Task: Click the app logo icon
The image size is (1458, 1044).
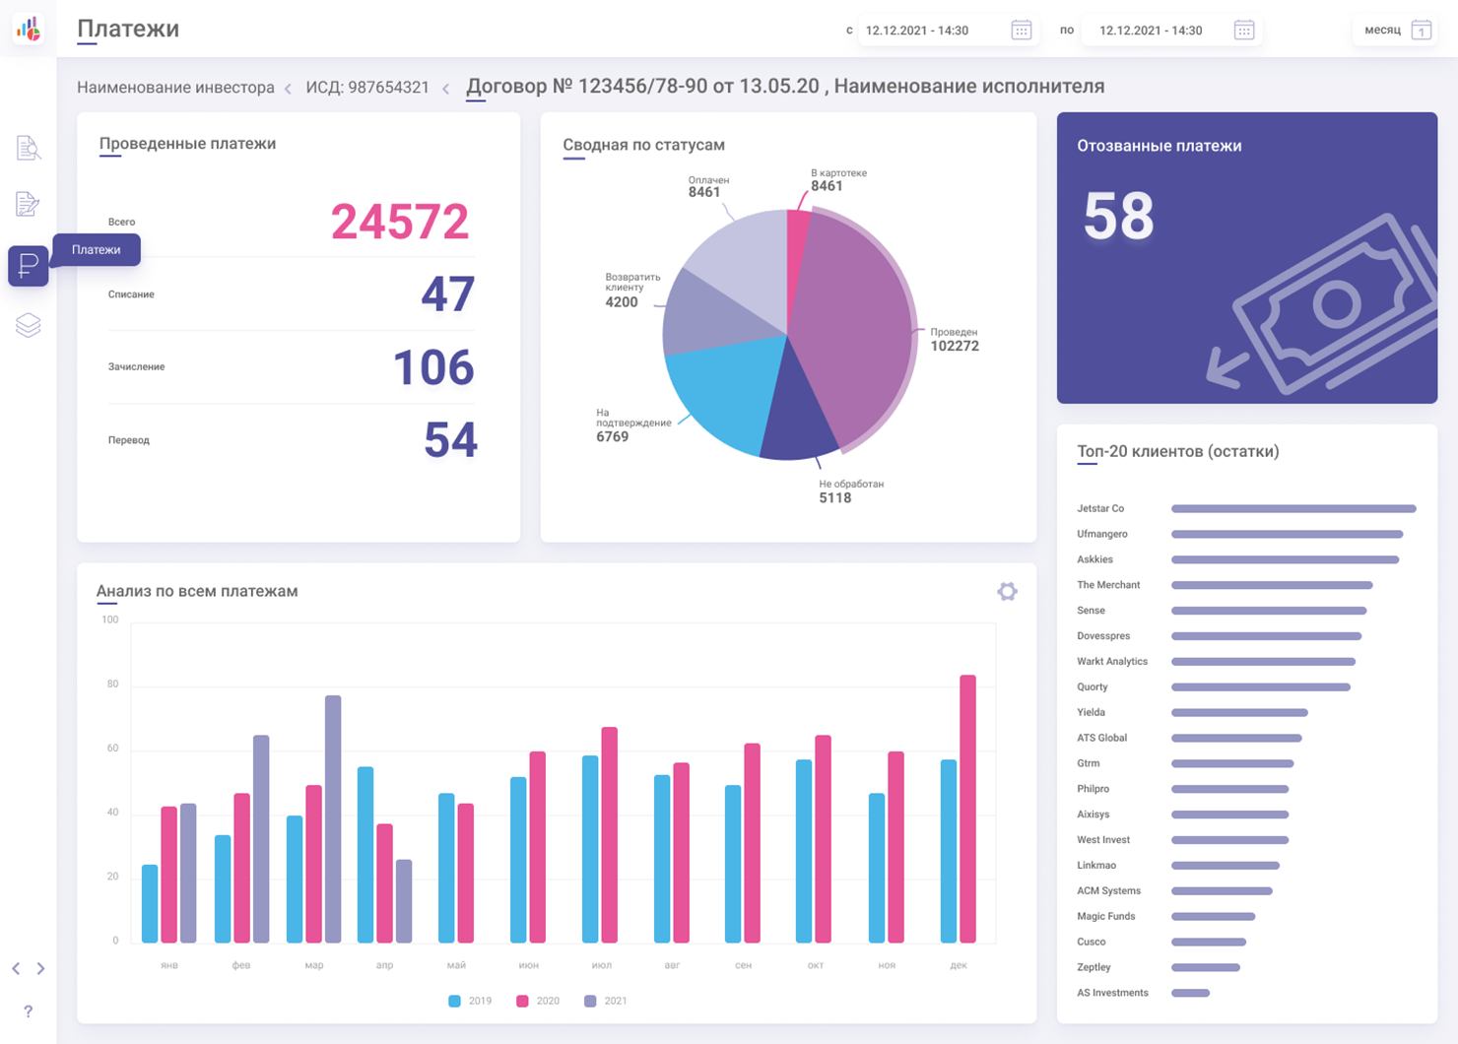Action: click(x=29, y=29)
